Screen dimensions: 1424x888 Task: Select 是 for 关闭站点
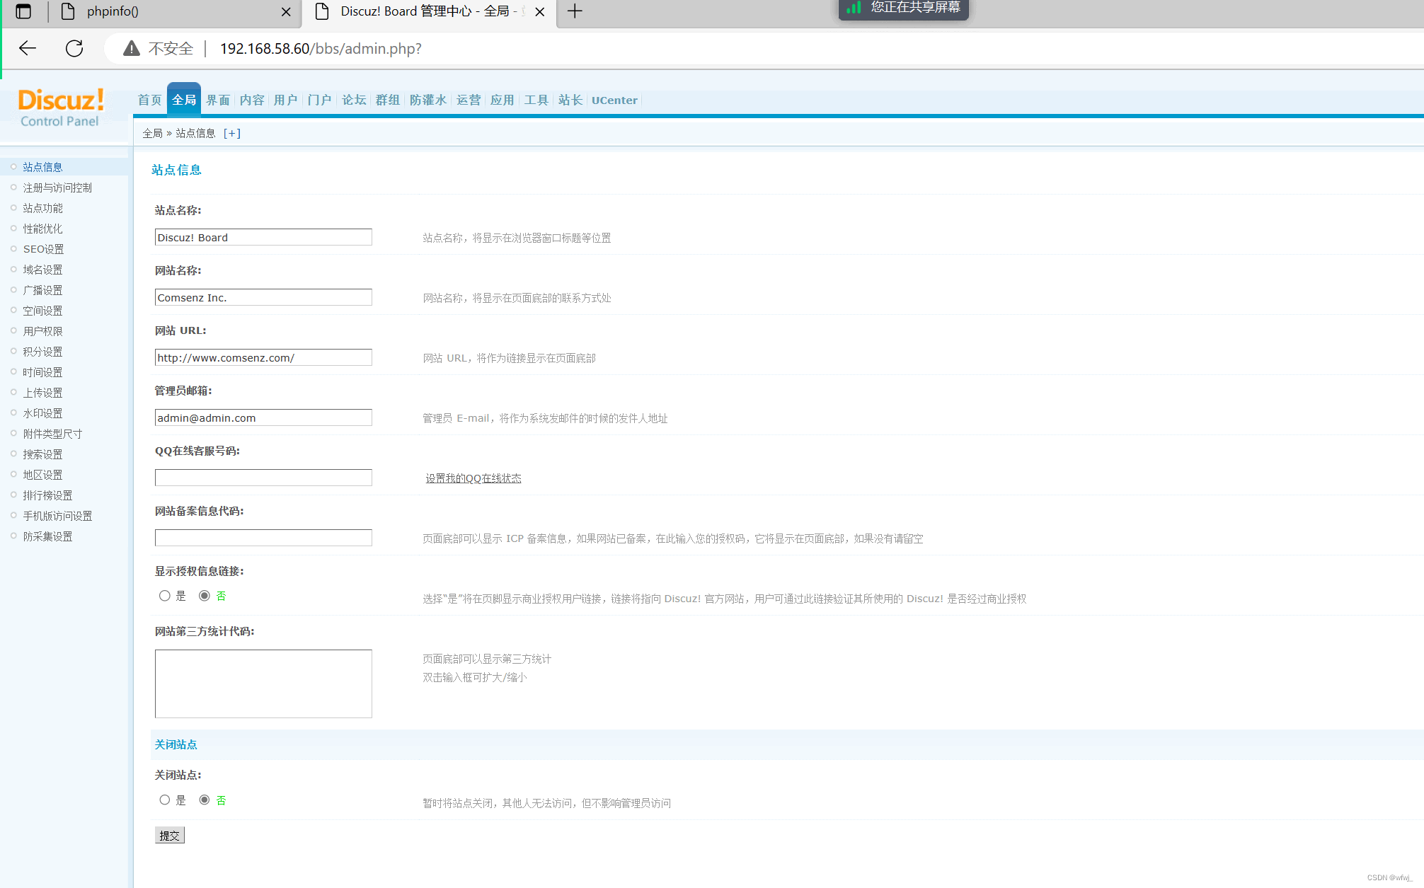pyautogui.click(x=165, y=800)
